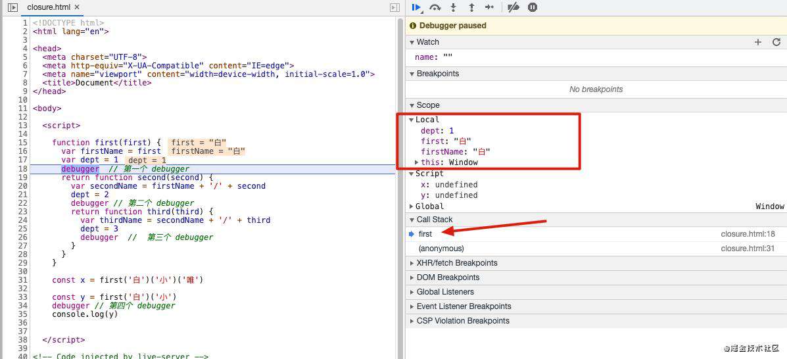The image size is (787, 359).
Task: Select the closure.html file tab
Action: click(53, 7)
